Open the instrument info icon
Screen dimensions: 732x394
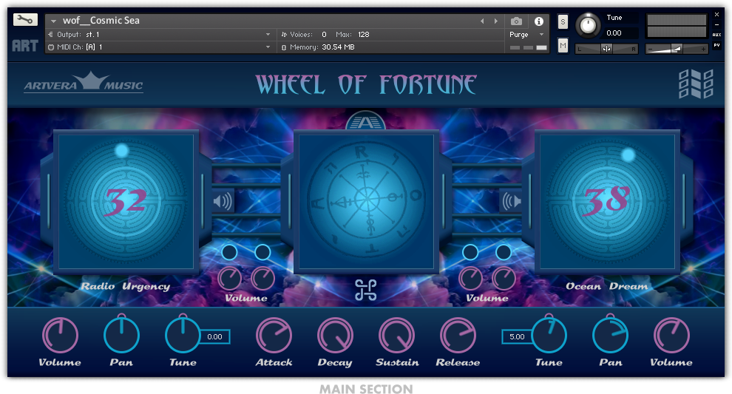[x=539, y=21]
